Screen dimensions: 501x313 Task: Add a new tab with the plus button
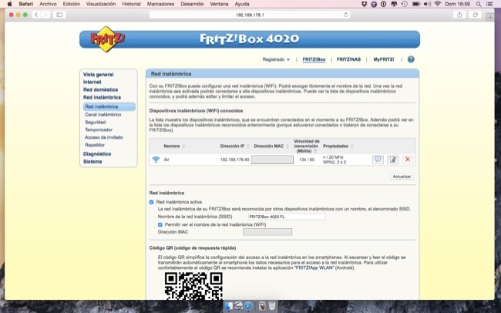490,17
